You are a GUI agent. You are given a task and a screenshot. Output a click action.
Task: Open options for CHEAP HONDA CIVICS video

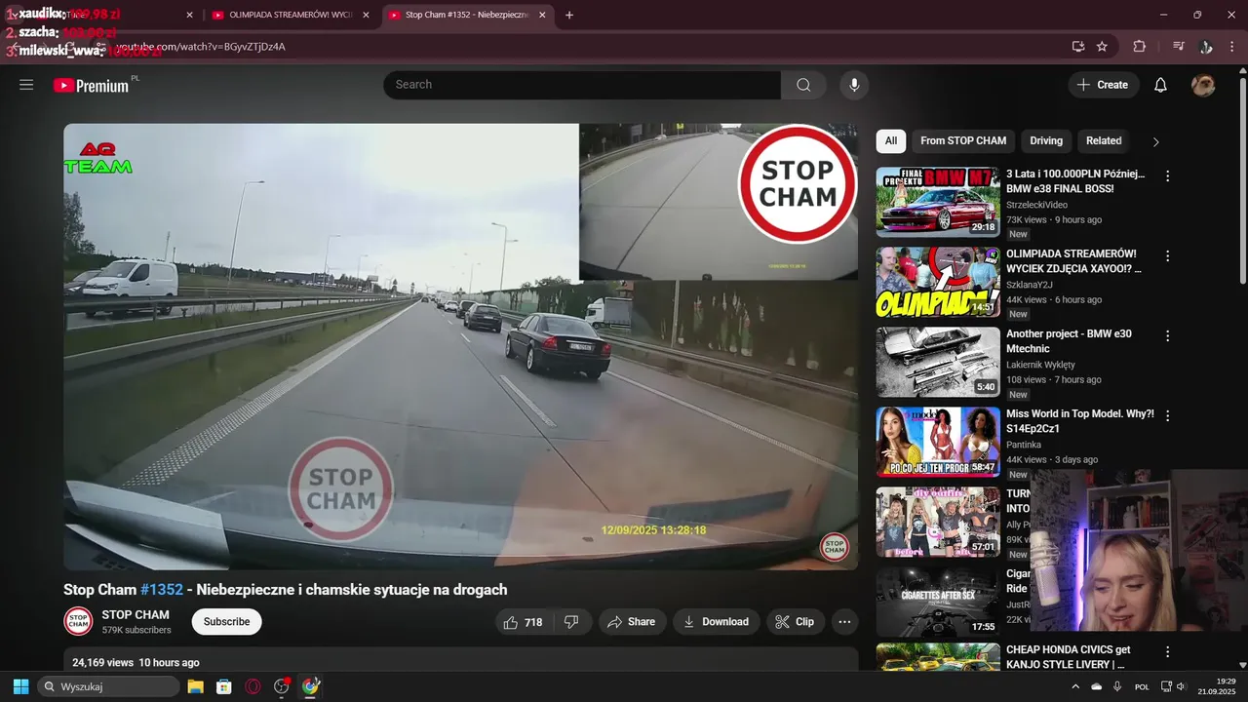click(x=1167, y=652)
